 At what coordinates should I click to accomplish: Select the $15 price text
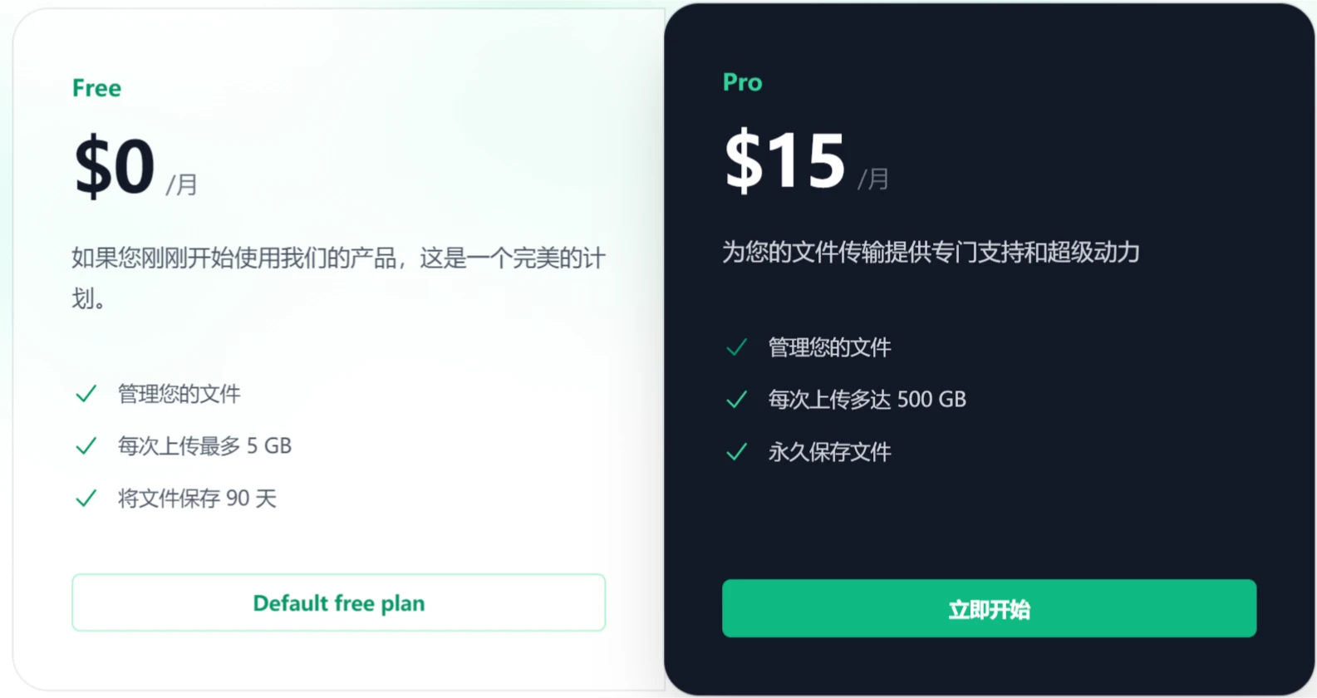click(x=784, y=160)
